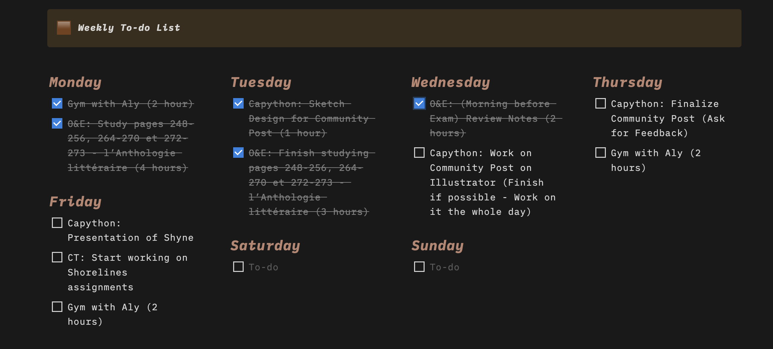Click the Saturday To-do placeholder text
This screenshot has height=349, width=773.
click(263, 267)
